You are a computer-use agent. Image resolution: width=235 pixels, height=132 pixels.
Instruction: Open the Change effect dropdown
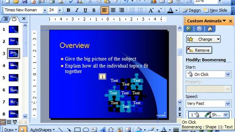click(203, 39)
